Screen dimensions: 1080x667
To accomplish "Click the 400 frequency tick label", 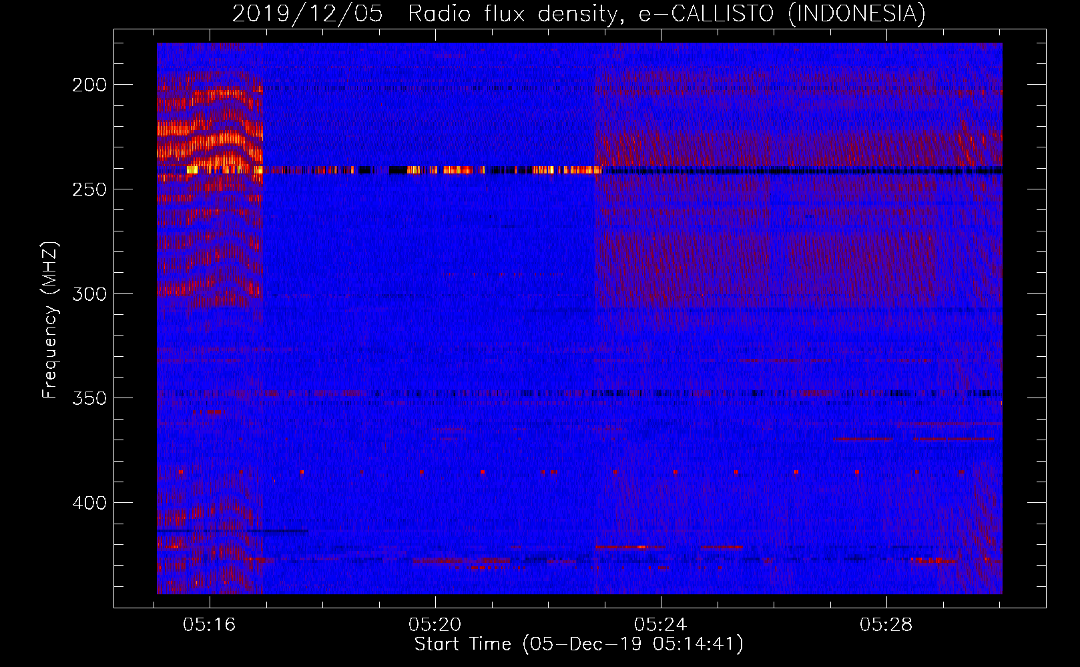I will (x=89, y=503).
